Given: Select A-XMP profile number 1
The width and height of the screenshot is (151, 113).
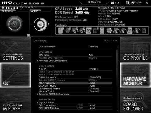Looking at the screenshot, I should 49,24.
